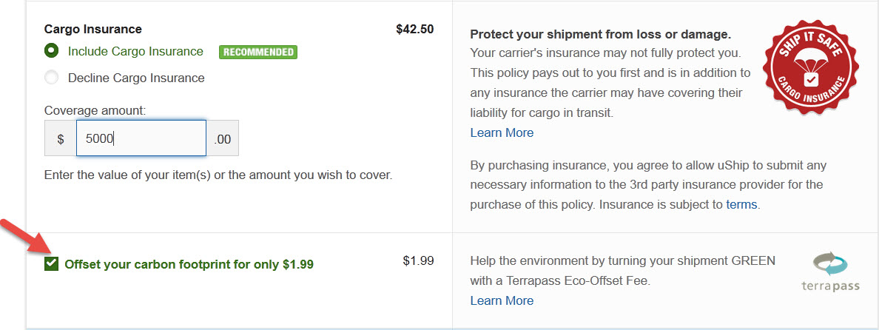
Task: Click the $42.50 cargo insurance price
Action: pos(415,29)
